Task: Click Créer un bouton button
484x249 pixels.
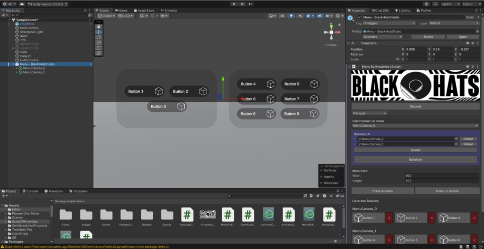Action: point(447,191)
